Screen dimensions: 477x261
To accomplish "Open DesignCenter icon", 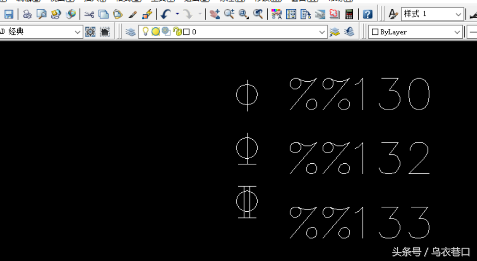I will pyautogui.click(x=291, y=14).
